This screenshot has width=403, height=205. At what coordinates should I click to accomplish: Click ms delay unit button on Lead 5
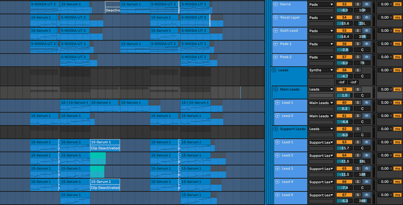tap(397, 195)
